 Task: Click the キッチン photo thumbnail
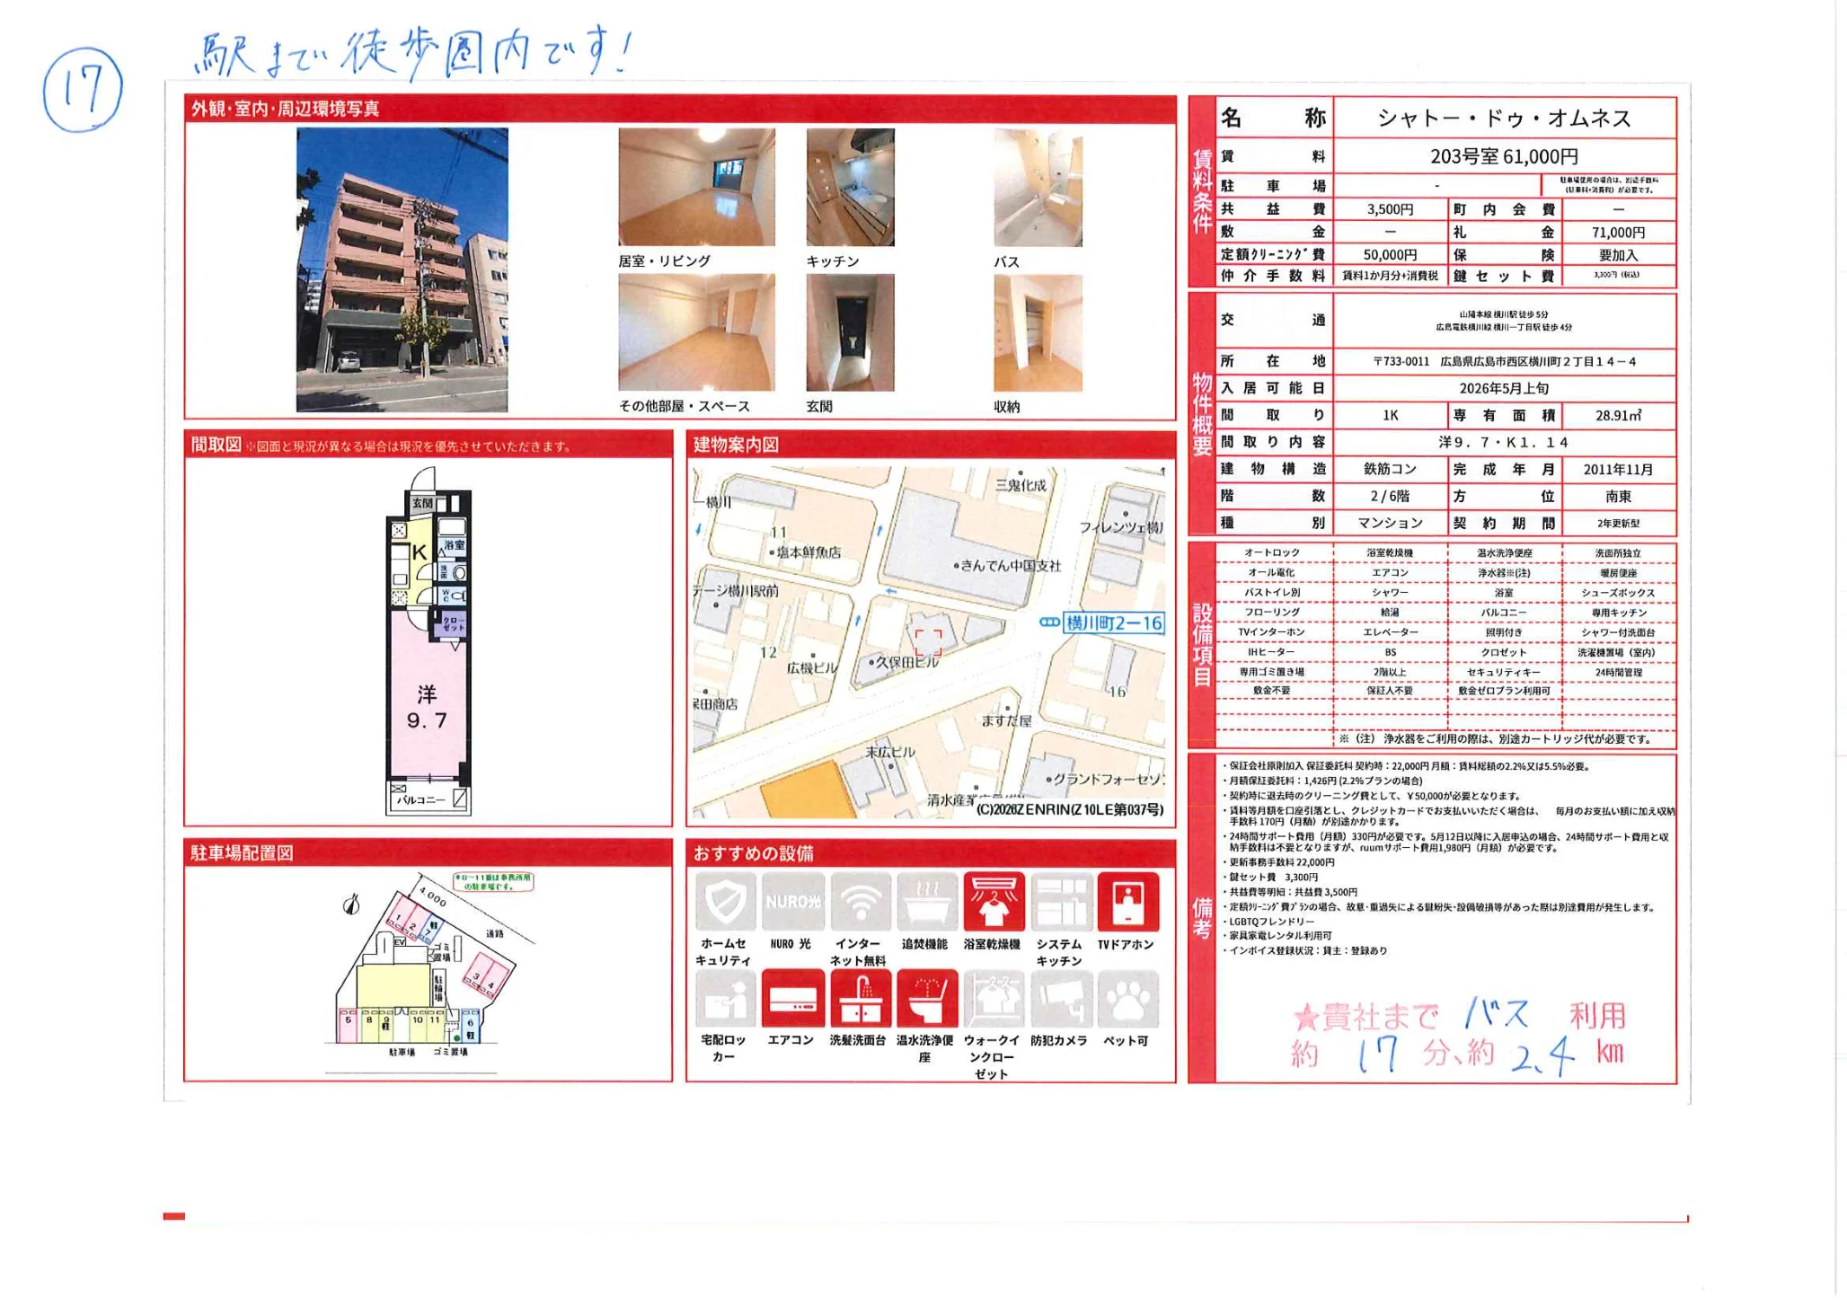[850, 187]
